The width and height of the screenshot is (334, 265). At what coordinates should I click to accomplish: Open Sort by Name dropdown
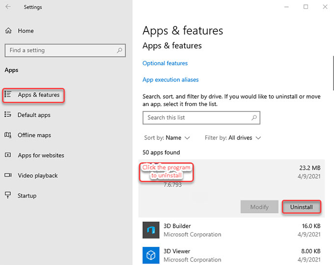click(x=167, y=138)
